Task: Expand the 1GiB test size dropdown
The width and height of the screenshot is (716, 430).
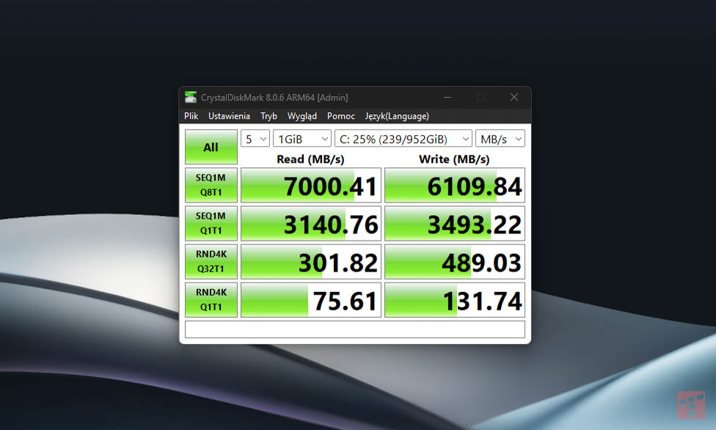Action: tap(302, 139)
